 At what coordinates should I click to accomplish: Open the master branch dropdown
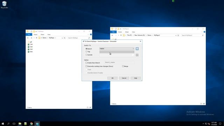117,49
